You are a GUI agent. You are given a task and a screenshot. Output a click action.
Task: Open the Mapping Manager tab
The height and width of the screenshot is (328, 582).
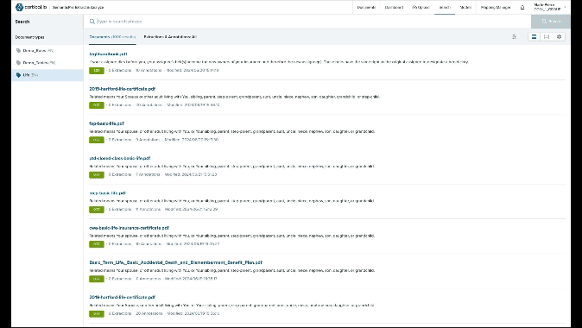coord(496,7)
